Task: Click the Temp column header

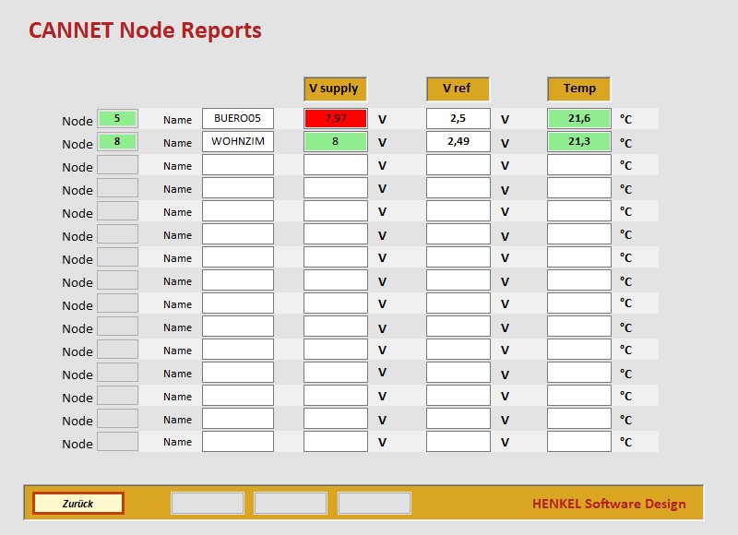Action: (x=577, y=89)
